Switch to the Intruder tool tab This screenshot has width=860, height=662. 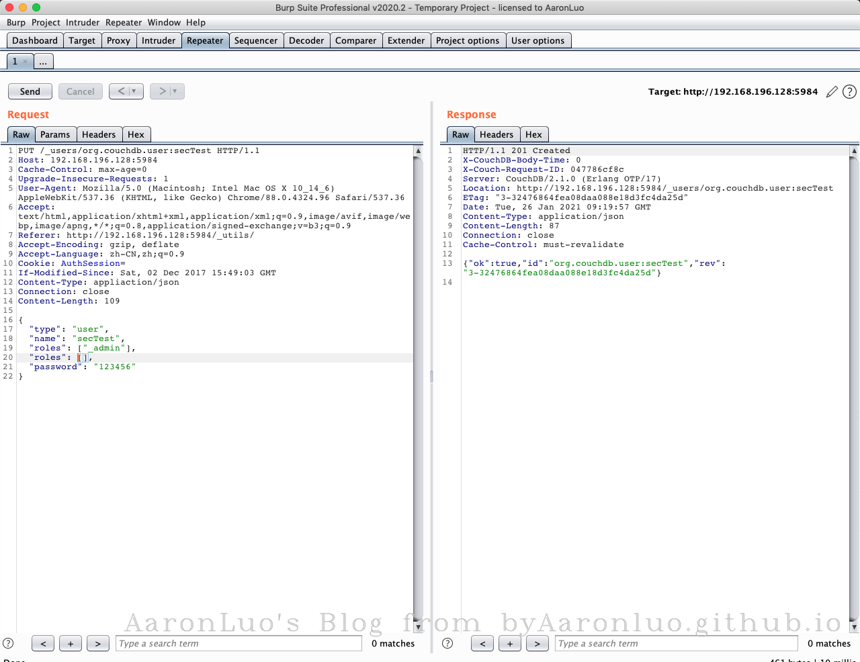pos(159,40)
